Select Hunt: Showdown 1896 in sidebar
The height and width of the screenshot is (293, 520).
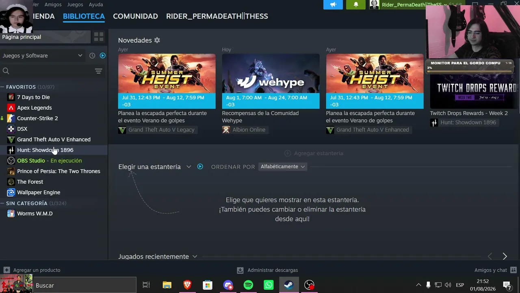54,150
